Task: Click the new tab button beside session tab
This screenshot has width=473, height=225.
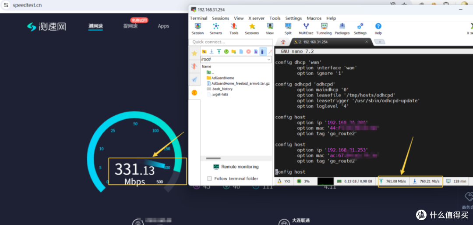Action: [x=379, y=42]
